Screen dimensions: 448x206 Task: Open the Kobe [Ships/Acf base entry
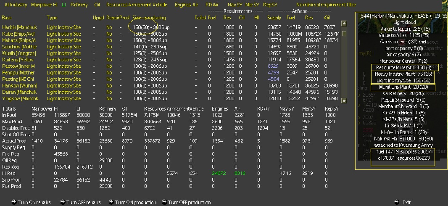click(19, 34)
